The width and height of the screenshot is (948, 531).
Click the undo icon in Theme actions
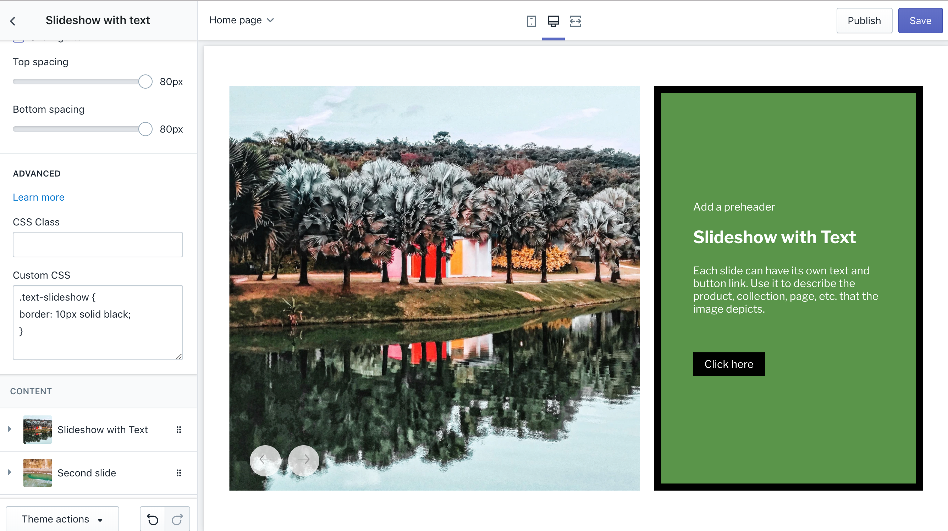[152, 519]
